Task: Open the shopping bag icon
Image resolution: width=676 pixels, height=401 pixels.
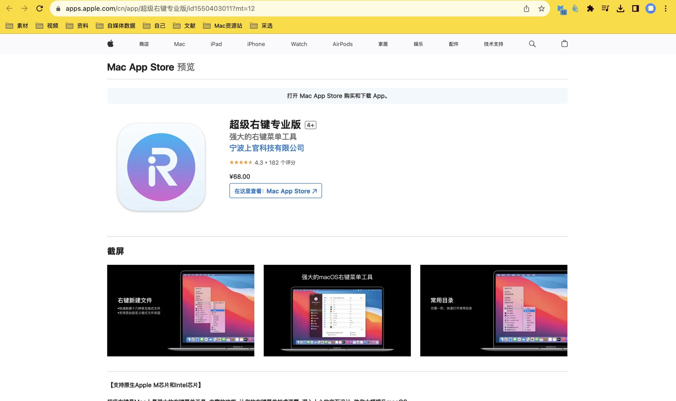Action: tap(564, 44)
